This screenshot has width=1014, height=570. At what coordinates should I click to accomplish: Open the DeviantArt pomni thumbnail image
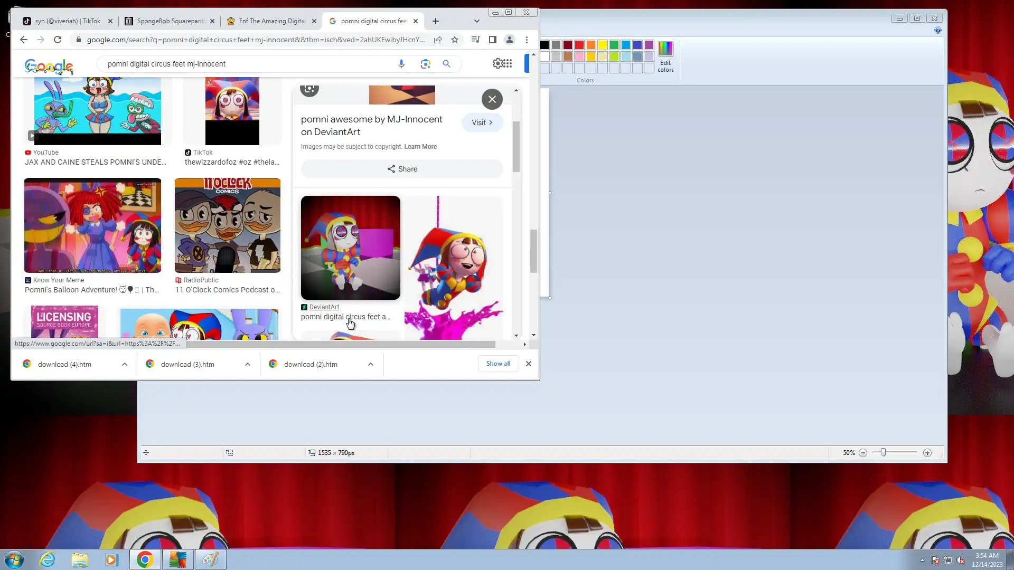(x=350, y=248)
